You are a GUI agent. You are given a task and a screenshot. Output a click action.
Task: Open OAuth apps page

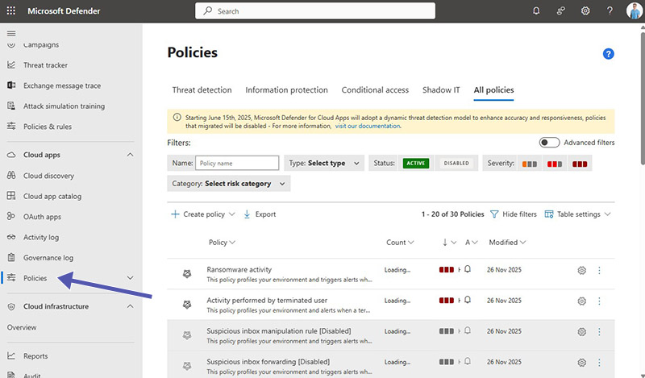coord(42,217)
